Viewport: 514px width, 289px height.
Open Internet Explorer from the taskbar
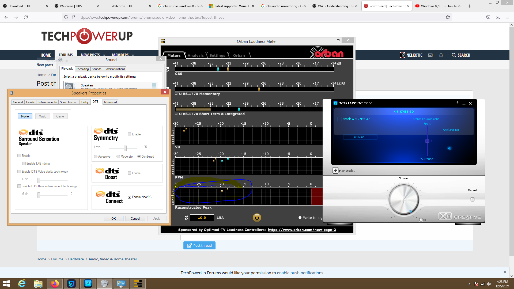click(22, 284)
